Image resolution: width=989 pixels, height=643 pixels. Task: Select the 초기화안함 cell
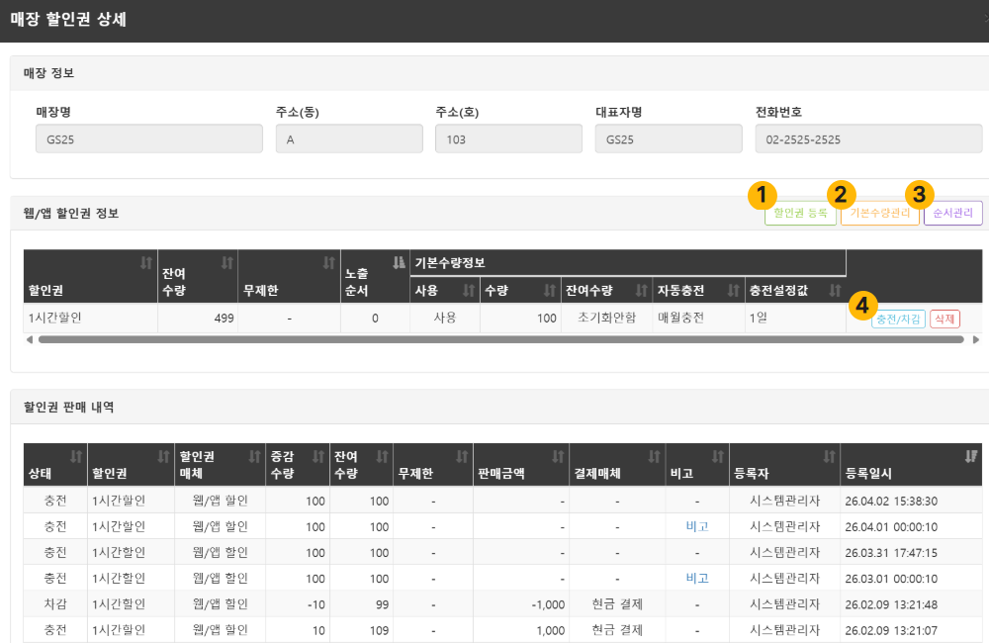607,318
